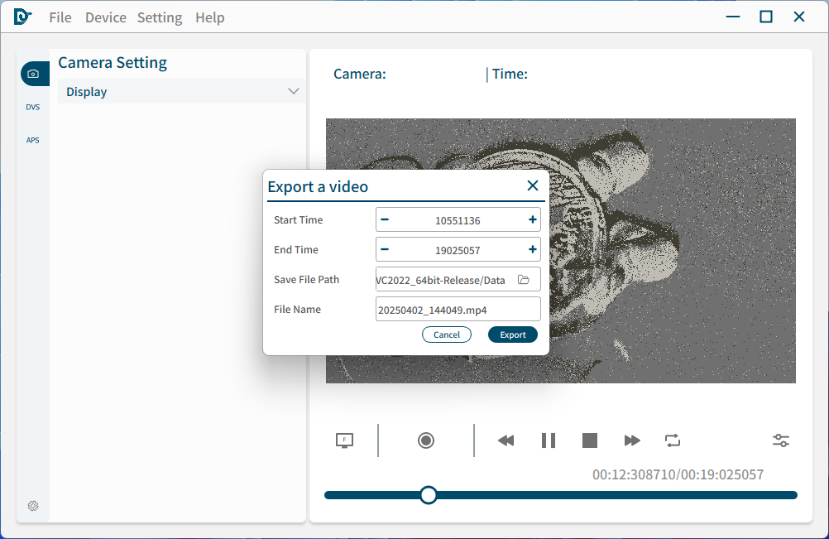Expand the Display section chevron
Viewport: 829px width, 539px height.
(293, 91)
